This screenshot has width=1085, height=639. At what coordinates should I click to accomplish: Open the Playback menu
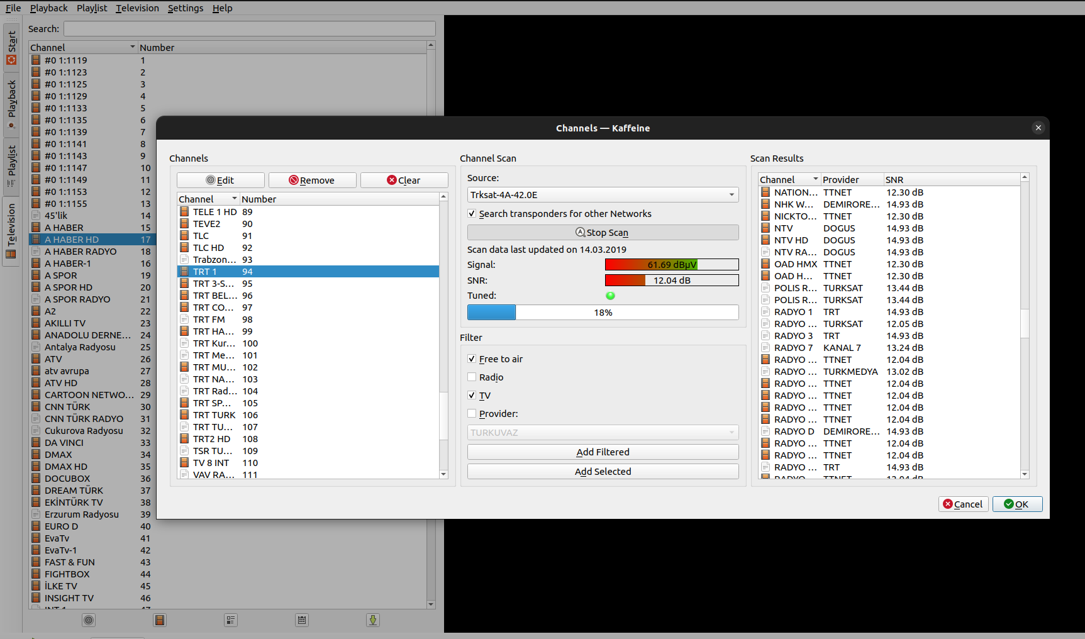click(x=49, y=8)
